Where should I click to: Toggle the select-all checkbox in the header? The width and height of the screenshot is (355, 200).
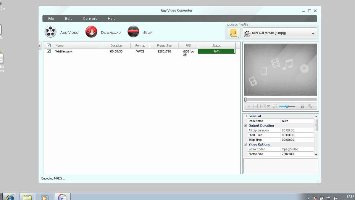[49, 45]
